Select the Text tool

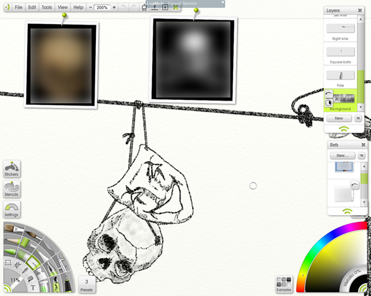33,287
